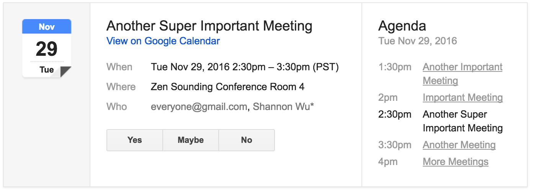Viewport: 533px width, 191px height.
Task: Click the Another Super Important Meeting title
Action: coord(209,26)
